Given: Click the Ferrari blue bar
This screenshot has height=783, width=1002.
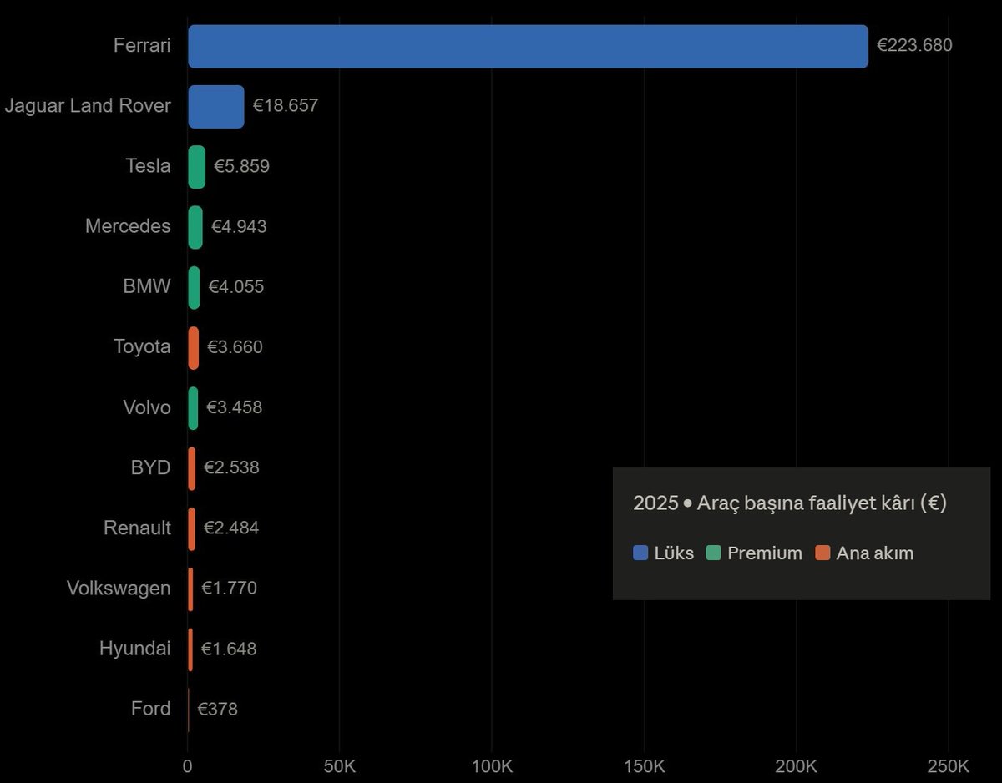Looking at the screenshot, I should click(x=528, y=46).
